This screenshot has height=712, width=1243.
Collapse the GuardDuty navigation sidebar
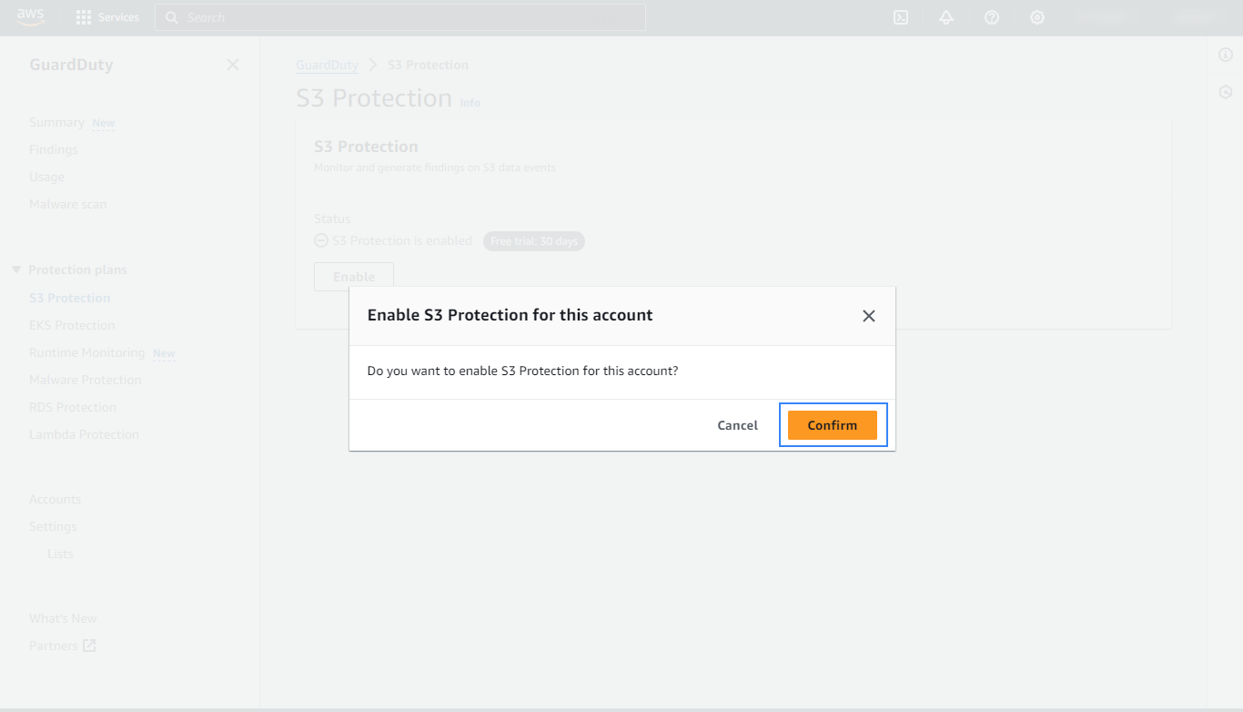point(233,65)
